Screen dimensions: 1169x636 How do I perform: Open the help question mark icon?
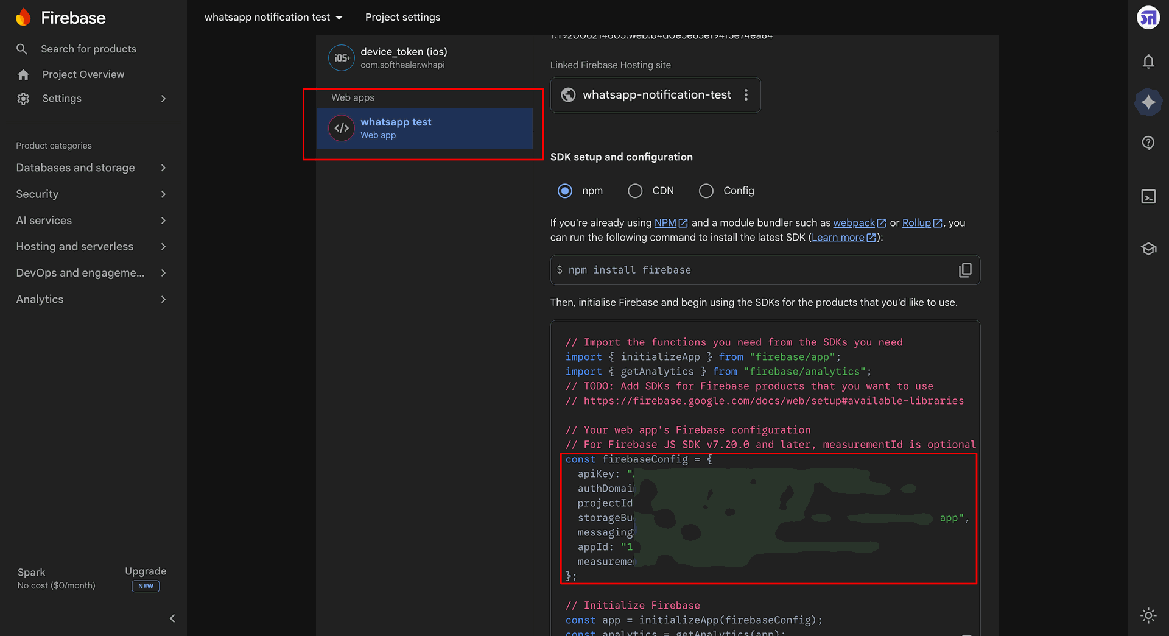(1148, 143)
